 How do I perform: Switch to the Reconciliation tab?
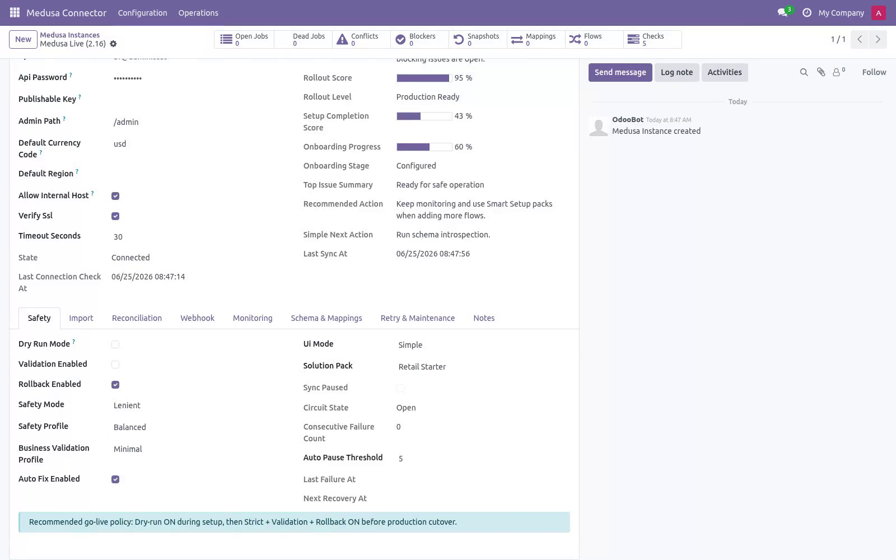point(137,318)
